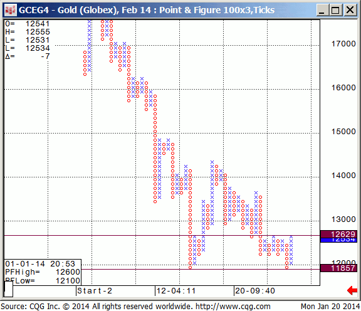This screenshot has height=311, width=361.
Task: Click the H= 12555 high value
Action: 28,32
